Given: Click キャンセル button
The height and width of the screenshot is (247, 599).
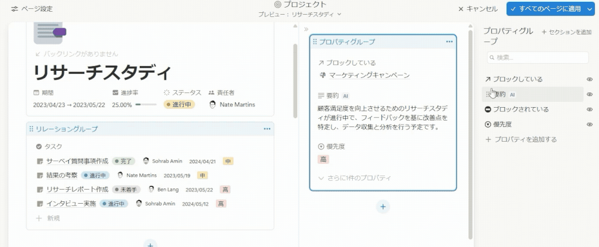Looking at the screenshot, I should (477, 9).
